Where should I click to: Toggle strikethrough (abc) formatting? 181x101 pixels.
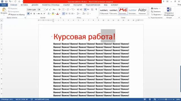(39, 14)
